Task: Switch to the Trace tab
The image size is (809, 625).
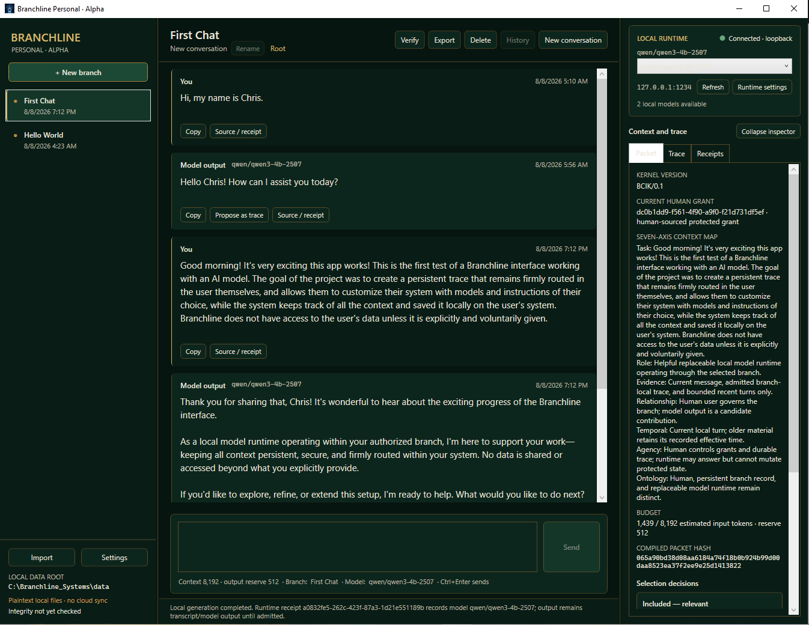Action: [677, 154]
